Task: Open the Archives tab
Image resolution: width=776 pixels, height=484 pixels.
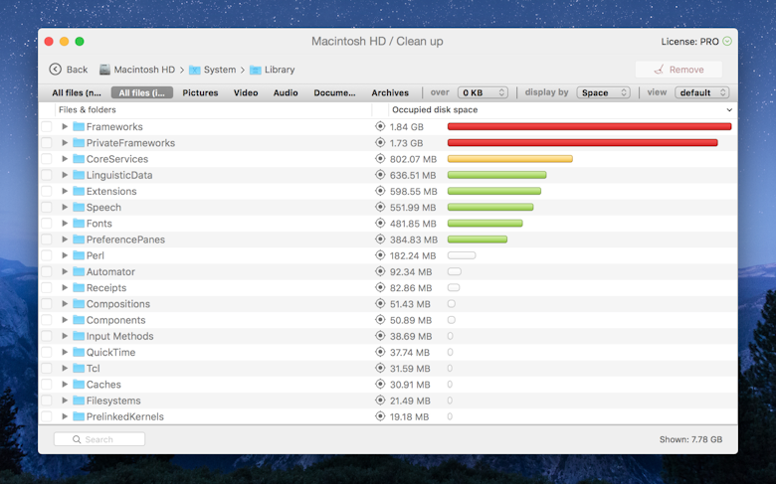Action: 390,92
